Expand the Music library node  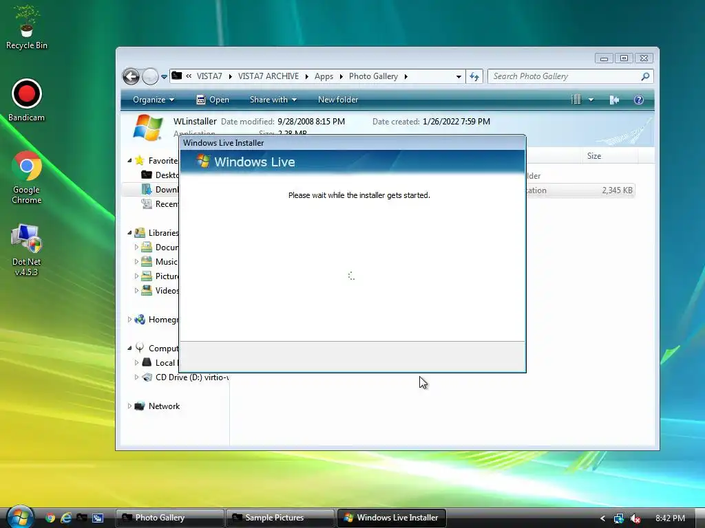point(137,261)
